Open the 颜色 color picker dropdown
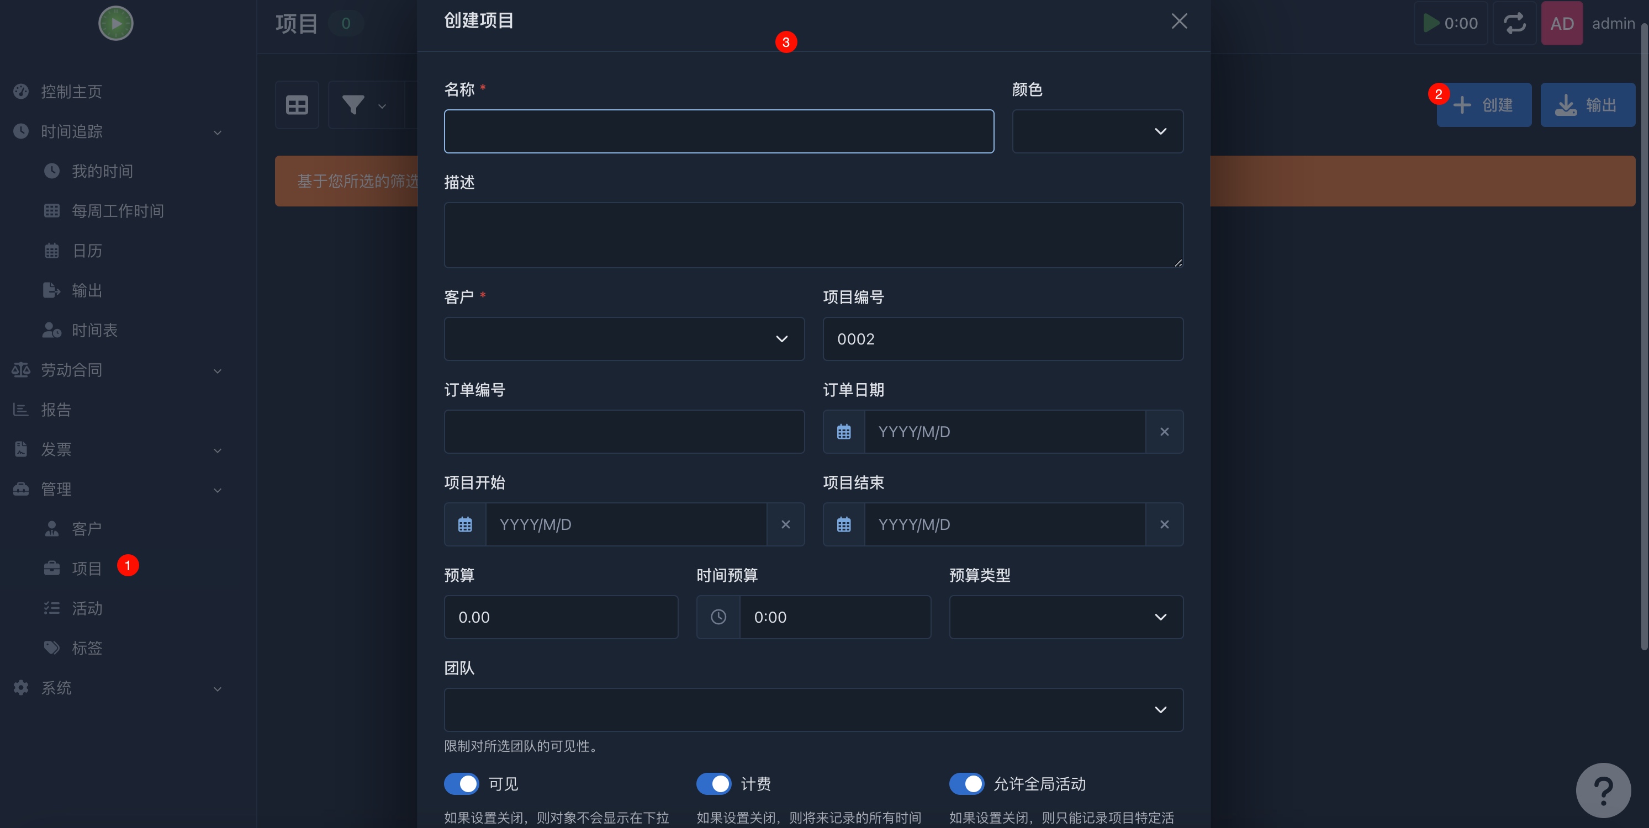 1098,131
